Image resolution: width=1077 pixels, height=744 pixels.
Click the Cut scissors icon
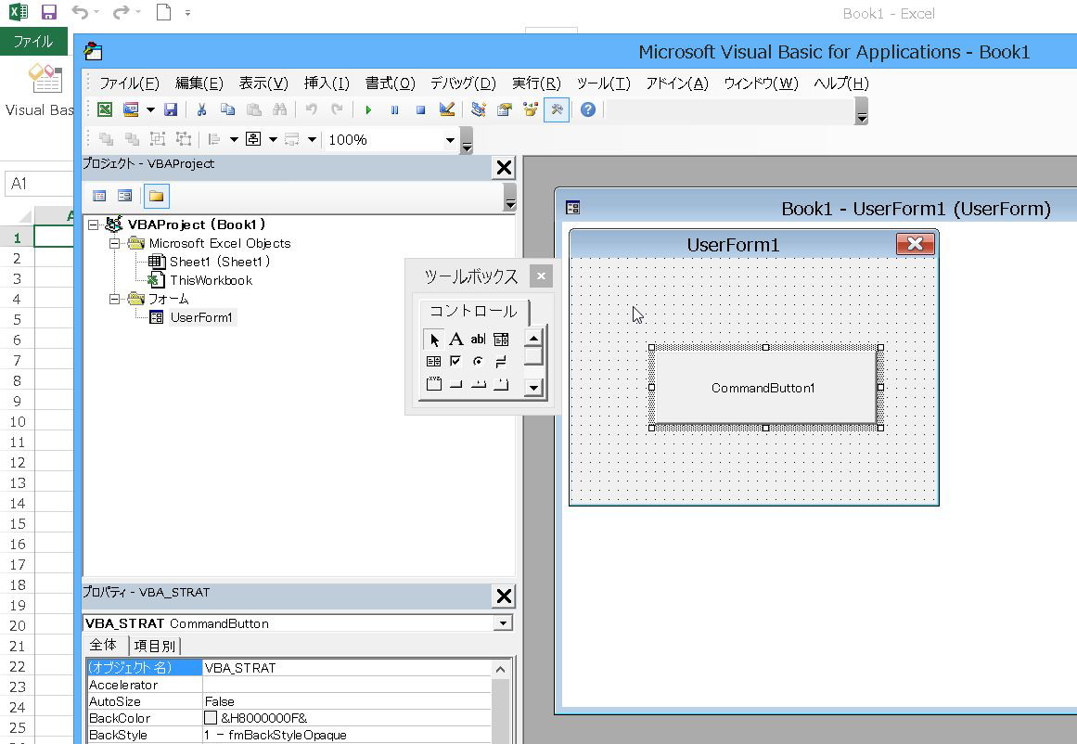click(x=201, y=109)
